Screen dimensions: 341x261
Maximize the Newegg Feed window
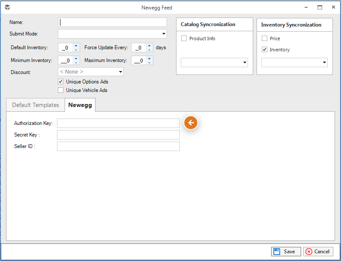pyautogui.click(x=320, y=7)
